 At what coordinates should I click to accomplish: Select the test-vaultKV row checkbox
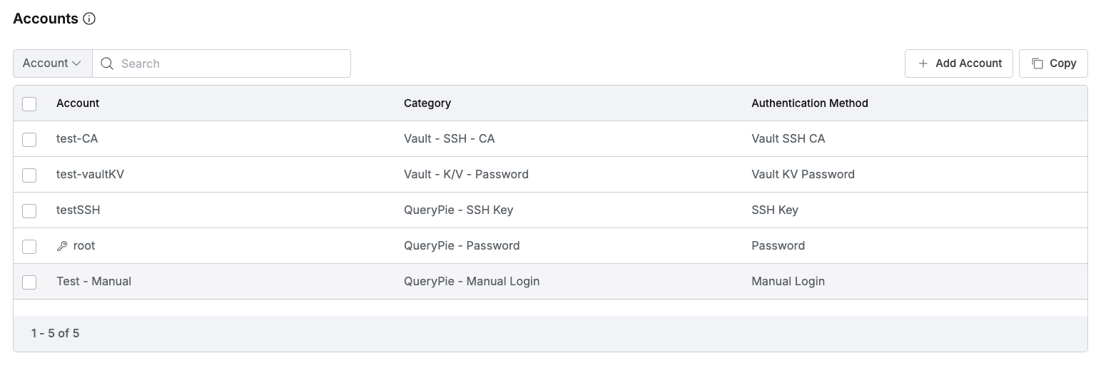[x=29, y=175]
